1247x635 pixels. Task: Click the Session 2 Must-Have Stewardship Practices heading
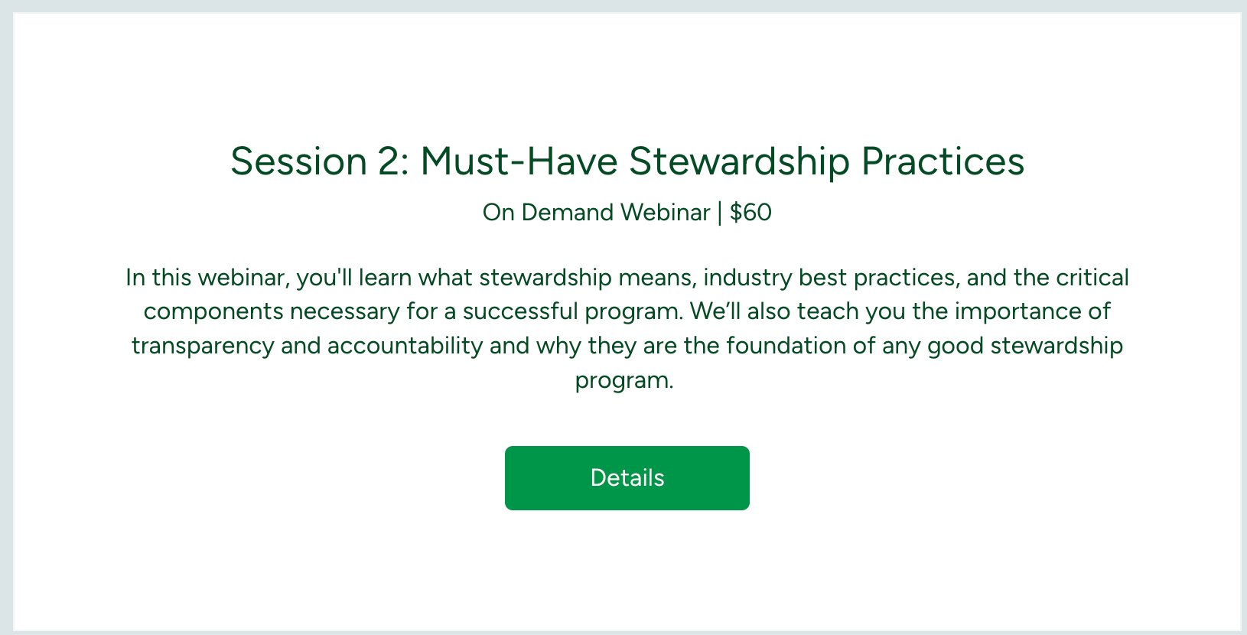click(627, 161)
